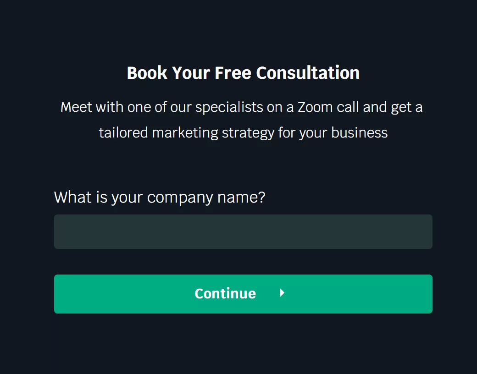477x374 pixels.
Task: Click the arrow icon on the Continue button
Action: (283, 293)
